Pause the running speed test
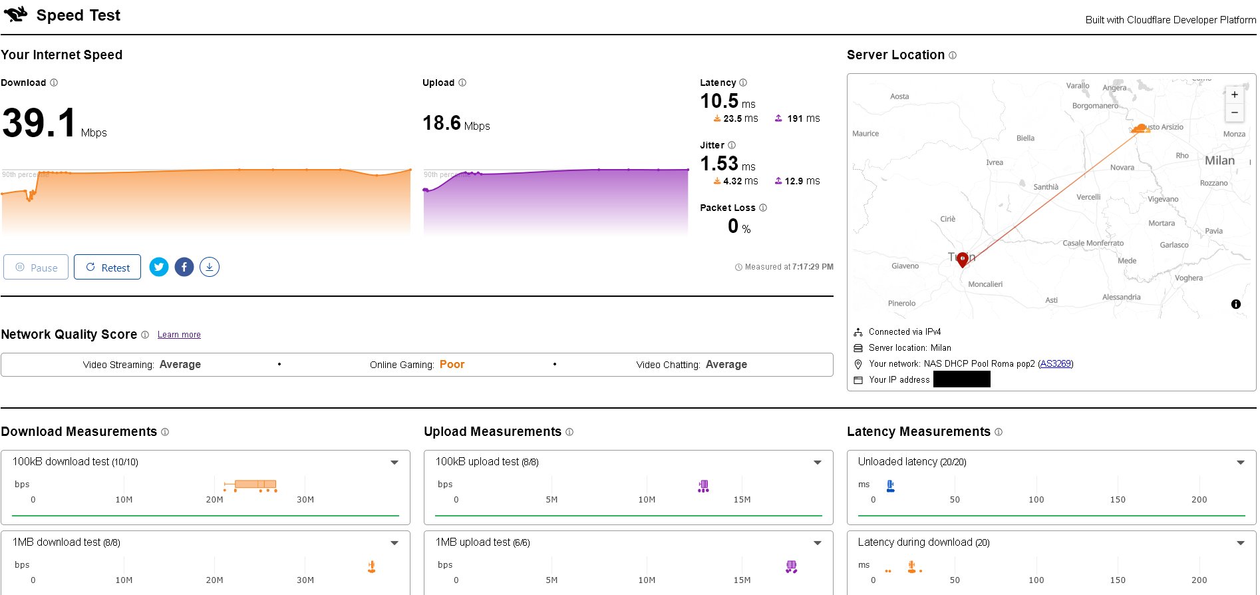The width and height of the screenshot is (1260, 595). click(37, 268)
